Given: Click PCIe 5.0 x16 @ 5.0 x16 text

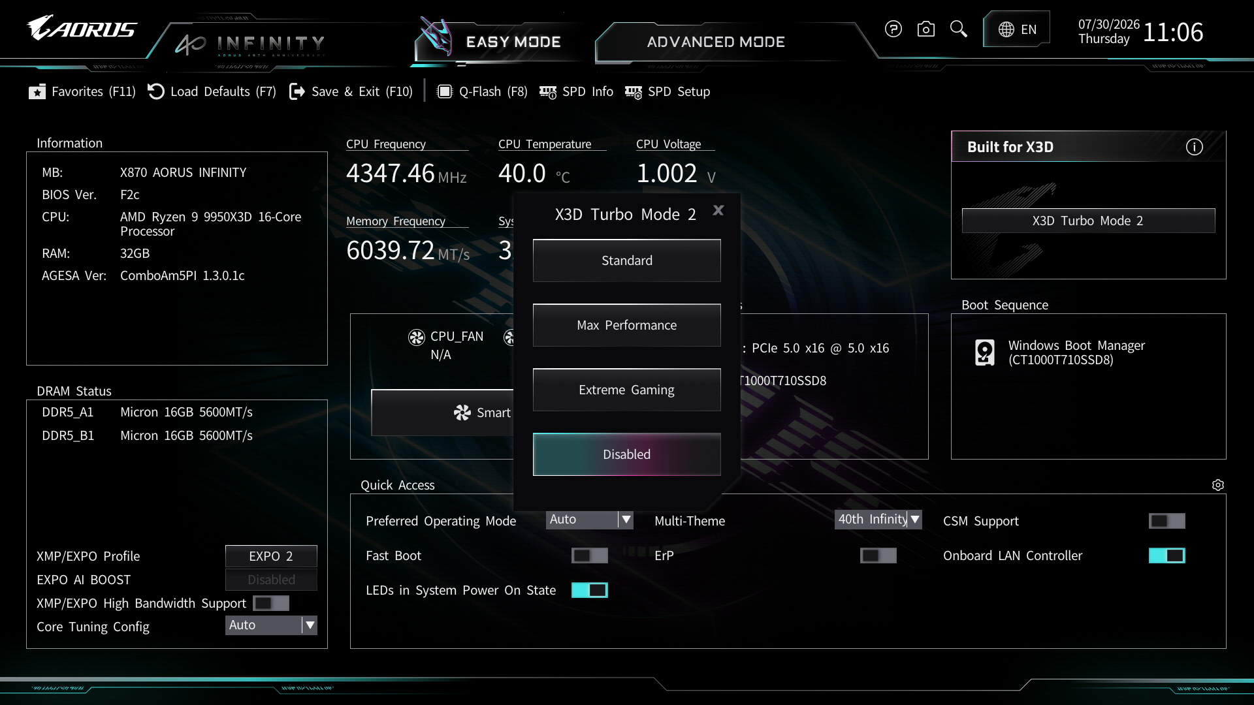Looking at the screenshot, I should click(x=820, y=349).
